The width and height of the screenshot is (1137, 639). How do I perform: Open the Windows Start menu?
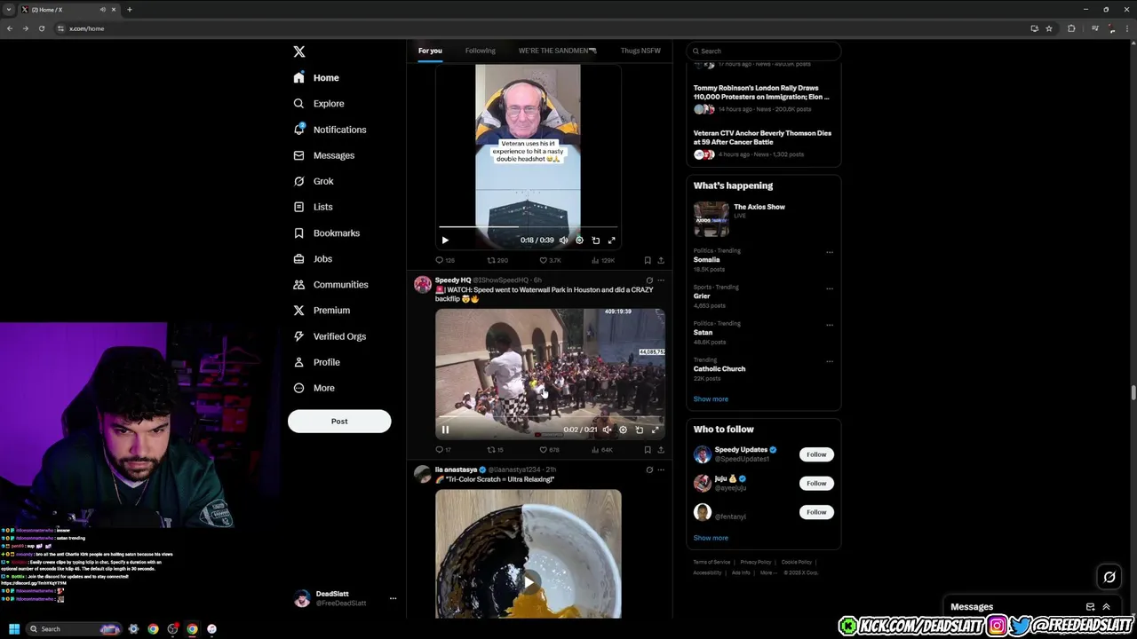(14, 628)
